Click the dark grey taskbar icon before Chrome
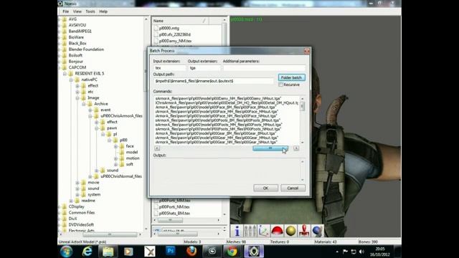This screenshot has height=258, width=459. tap(212, 252)
